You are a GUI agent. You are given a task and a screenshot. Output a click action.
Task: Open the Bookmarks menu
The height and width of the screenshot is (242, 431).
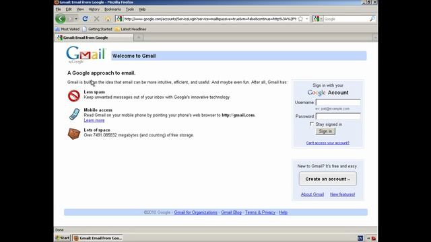tap(112, 9)
